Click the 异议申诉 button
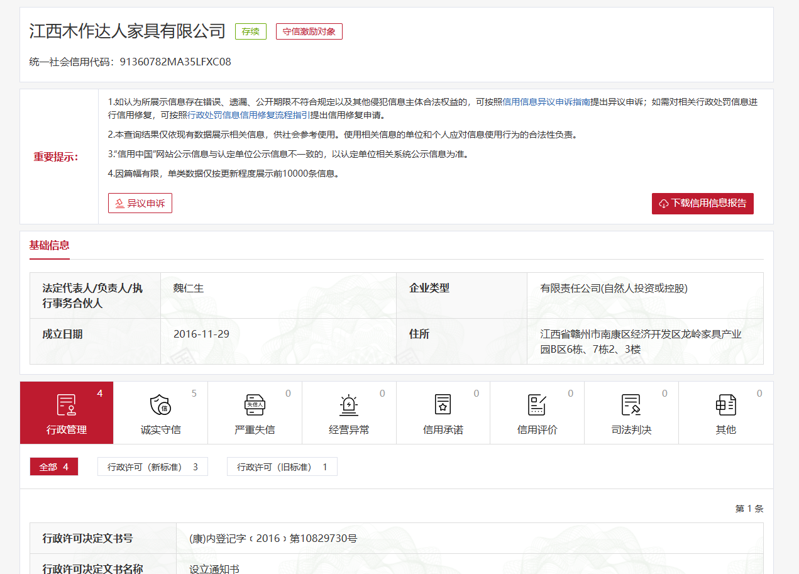 point(140,203)
